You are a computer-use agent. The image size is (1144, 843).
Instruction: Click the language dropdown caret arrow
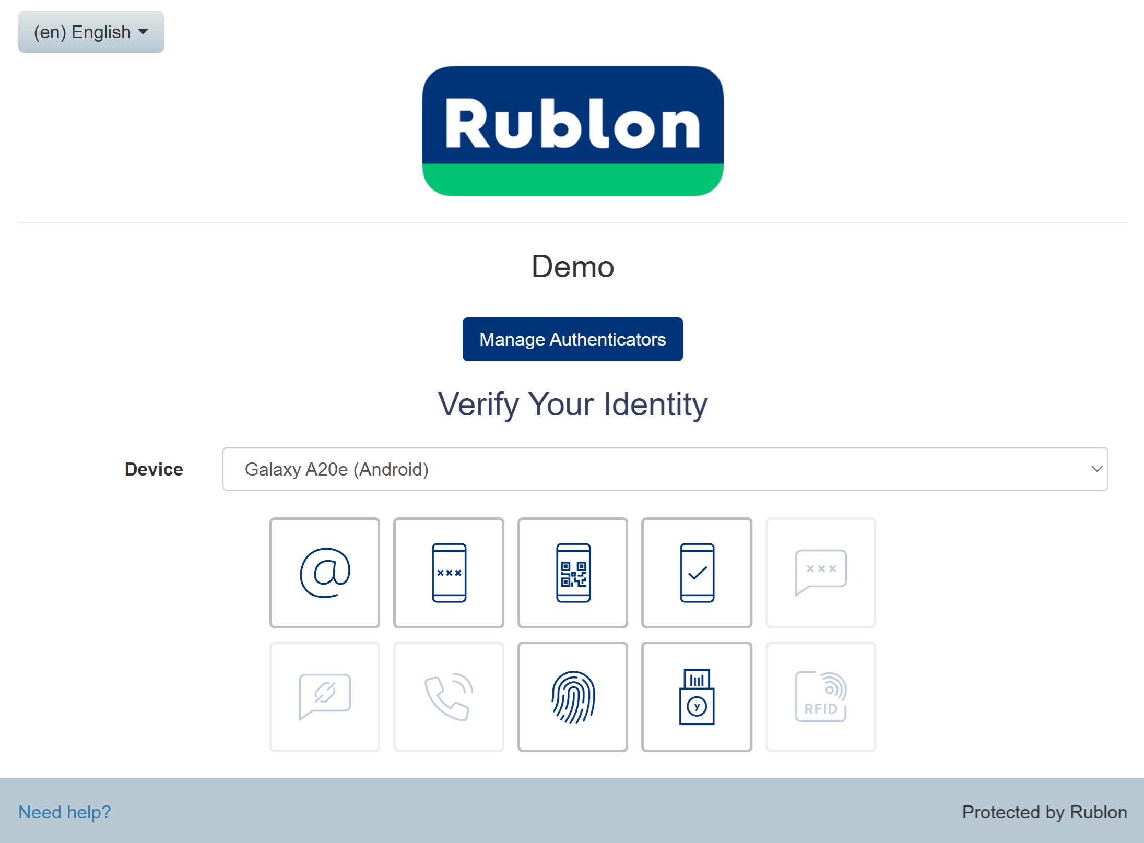click(143, 32)
